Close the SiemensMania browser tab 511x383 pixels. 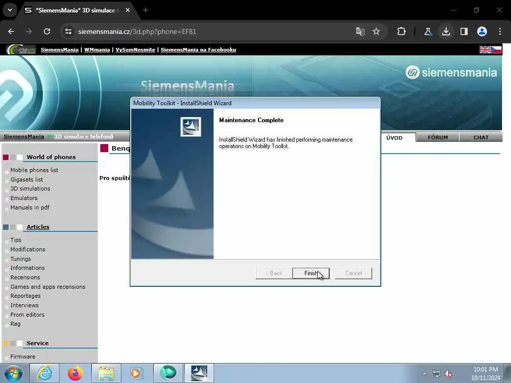click(x=128, y=10)
